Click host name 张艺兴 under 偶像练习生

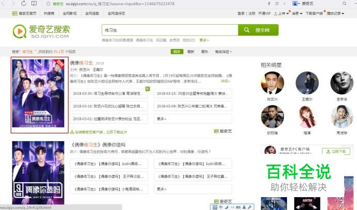click(85, 69)
